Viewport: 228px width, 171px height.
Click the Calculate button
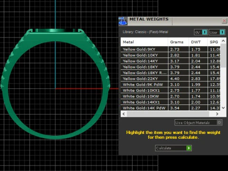pyautogui.click(x=173, y=148)
